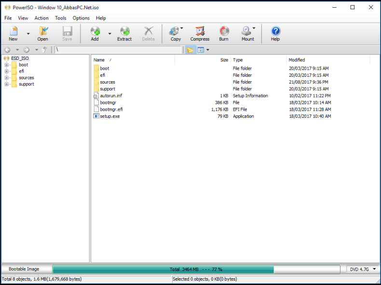Open the Forward history dropdown arrow
The image size is (381, 285).
(x=37, y=50)
